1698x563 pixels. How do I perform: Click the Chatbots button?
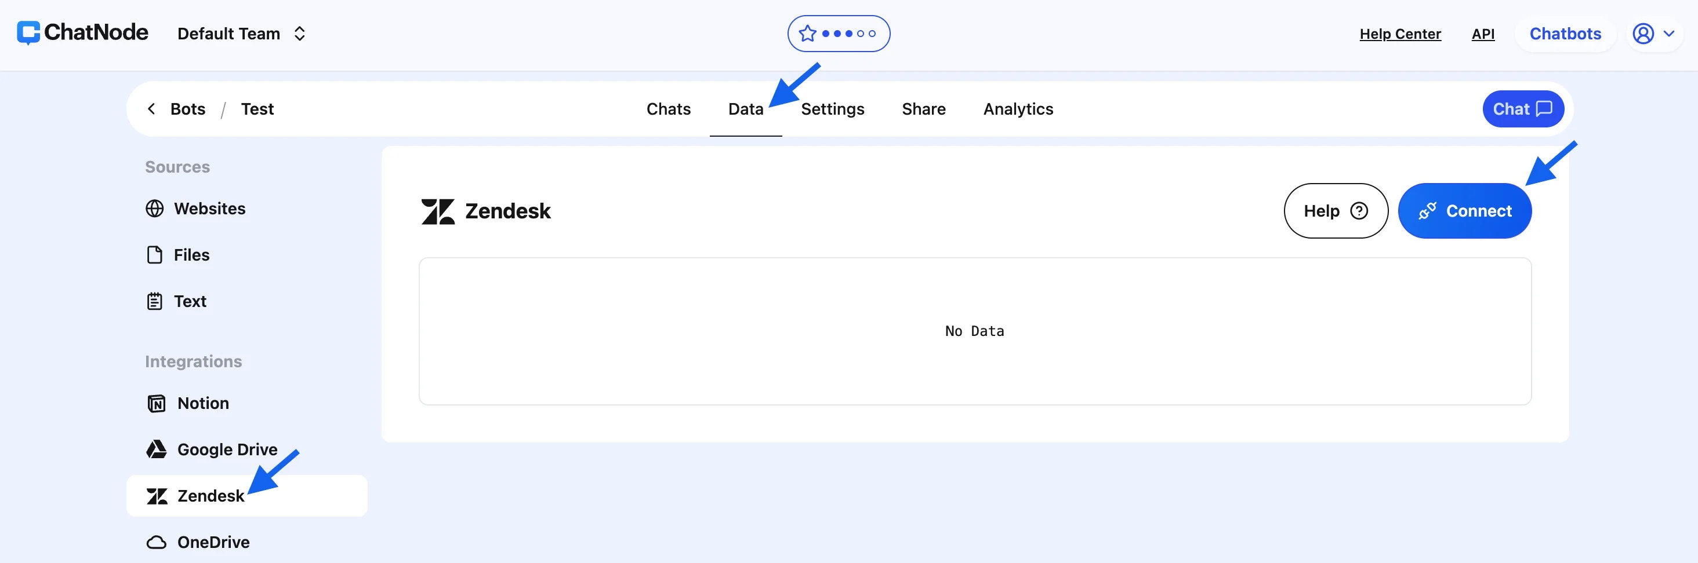[1566, 34]
